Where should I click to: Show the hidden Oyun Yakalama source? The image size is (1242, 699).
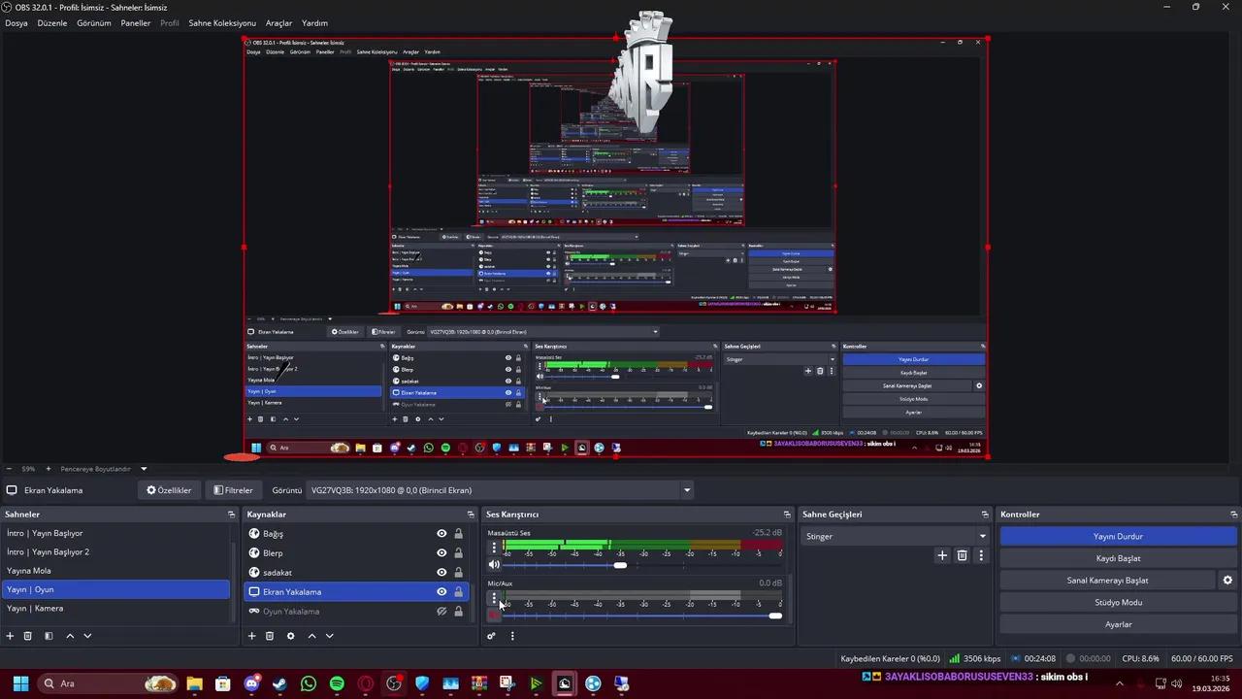pos(441,611)
